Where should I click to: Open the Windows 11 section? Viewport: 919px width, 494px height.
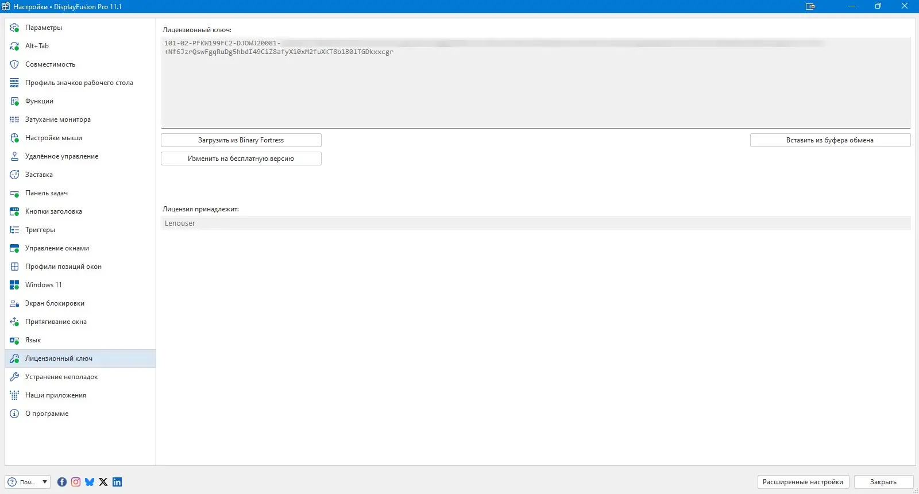pos(80,285)
